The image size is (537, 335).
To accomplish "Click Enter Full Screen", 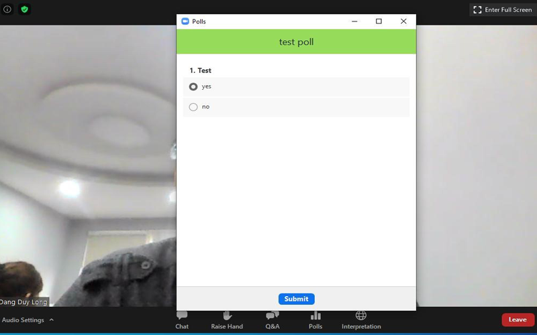I will [x=503, y=9].
